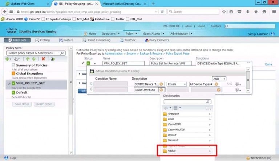Click the browser home icon
The image size is (279, 161).
pos(256,12)
